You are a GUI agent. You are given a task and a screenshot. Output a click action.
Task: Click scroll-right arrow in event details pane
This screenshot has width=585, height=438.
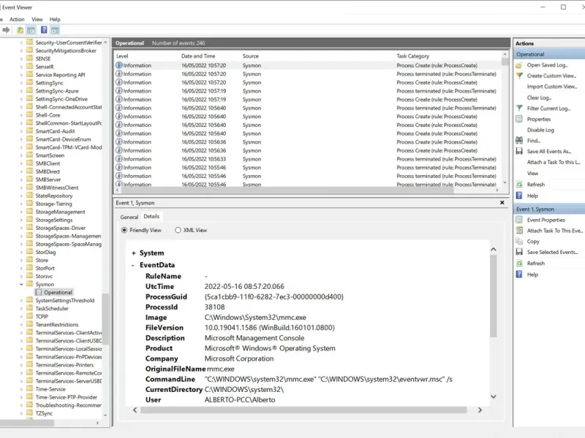click(480, 410)
